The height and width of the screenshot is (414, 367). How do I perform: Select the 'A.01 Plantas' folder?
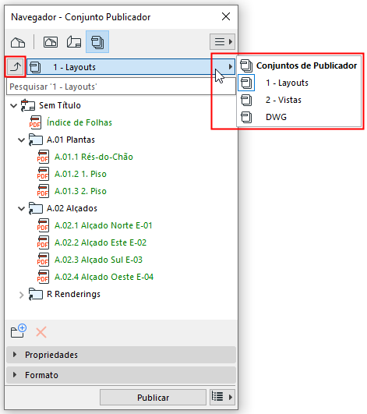pos(71,140)
